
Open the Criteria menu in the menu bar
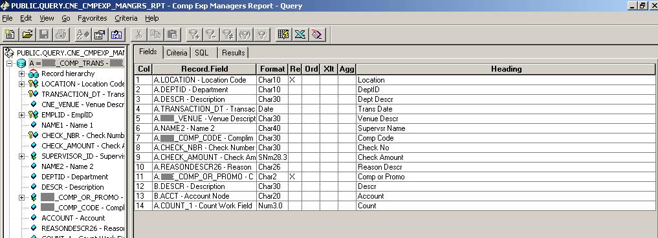(x=126, y=18)
